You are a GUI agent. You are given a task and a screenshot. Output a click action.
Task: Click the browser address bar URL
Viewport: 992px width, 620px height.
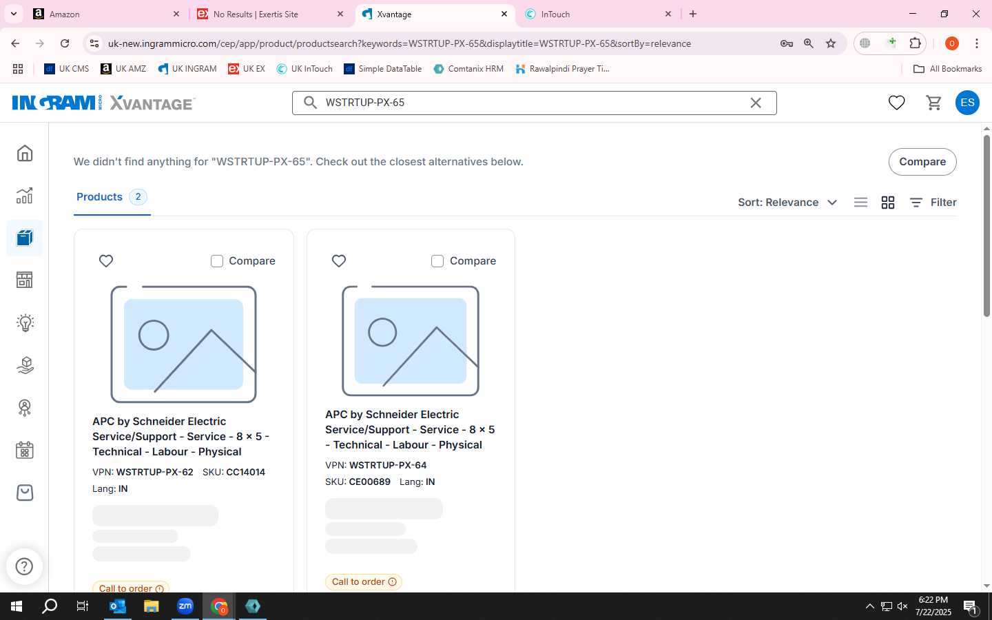pyautogui.click(x=400, y=43)
